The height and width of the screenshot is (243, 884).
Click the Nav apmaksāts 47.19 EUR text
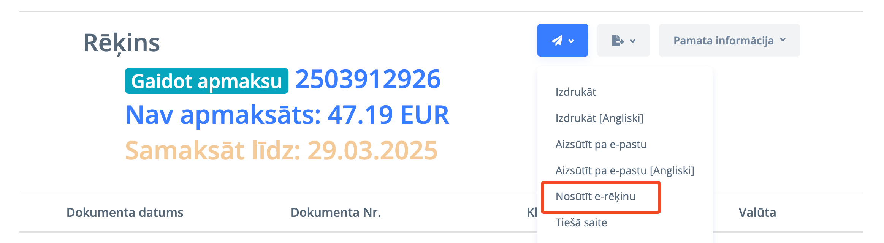[x=287, y=115]
